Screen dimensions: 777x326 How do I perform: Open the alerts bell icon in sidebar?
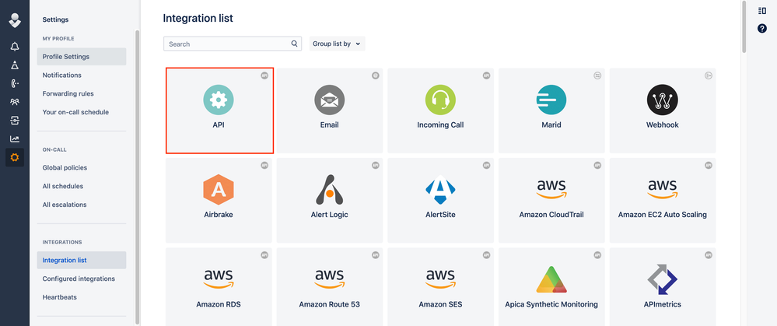[x=15, y=47]
